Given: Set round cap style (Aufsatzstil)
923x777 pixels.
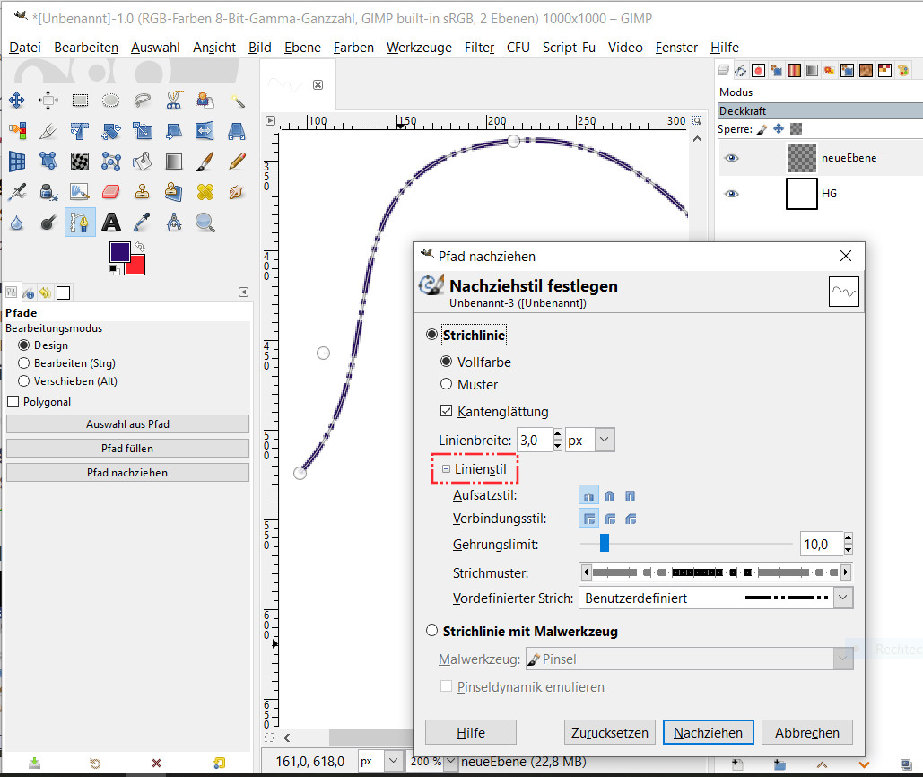Looking at the screenshot, I should (610, 494).
